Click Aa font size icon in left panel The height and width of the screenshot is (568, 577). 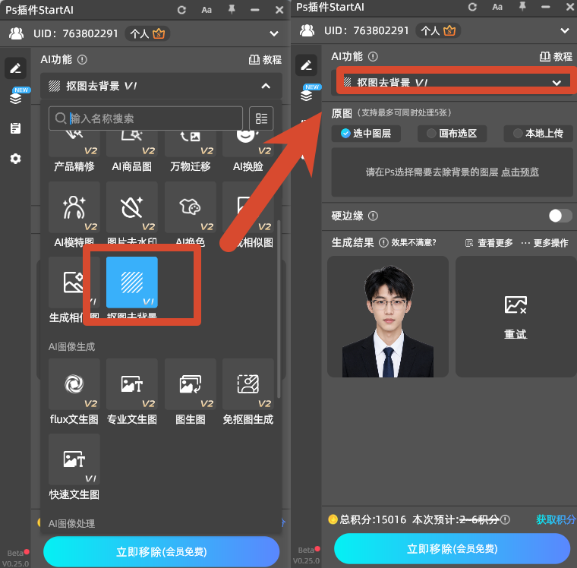[x=207, y=11]
